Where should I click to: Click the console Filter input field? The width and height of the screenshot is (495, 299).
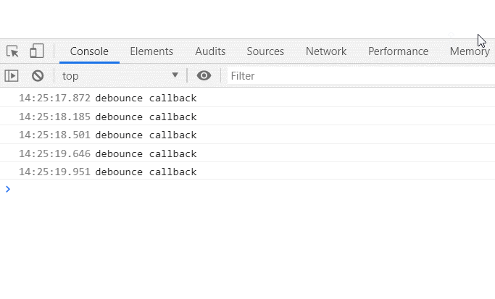tap(359, 75)
